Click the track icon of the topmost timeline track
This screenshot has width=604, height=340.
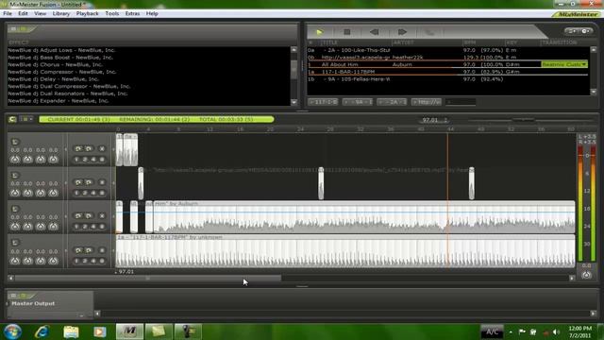[x=15, y=142]
